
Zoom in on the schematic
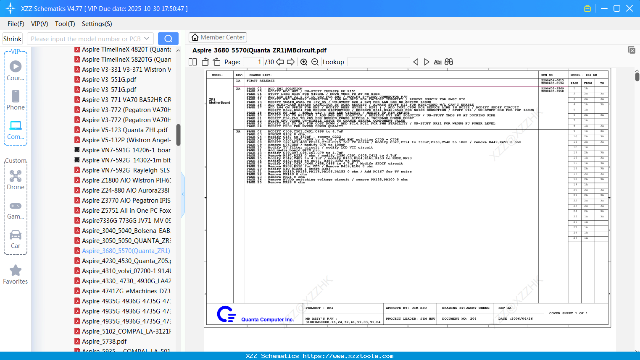(x=304, y=62)
